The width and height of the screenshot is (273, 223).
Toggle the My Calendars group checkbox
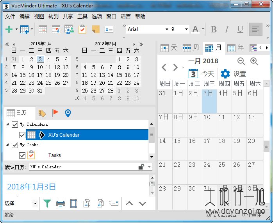pyautogui.click(x=15, y=125)
